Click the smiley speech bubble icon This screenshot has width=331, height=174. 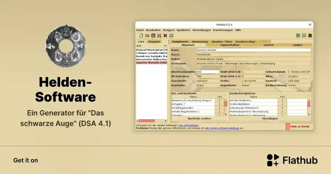tap(304, 36)
